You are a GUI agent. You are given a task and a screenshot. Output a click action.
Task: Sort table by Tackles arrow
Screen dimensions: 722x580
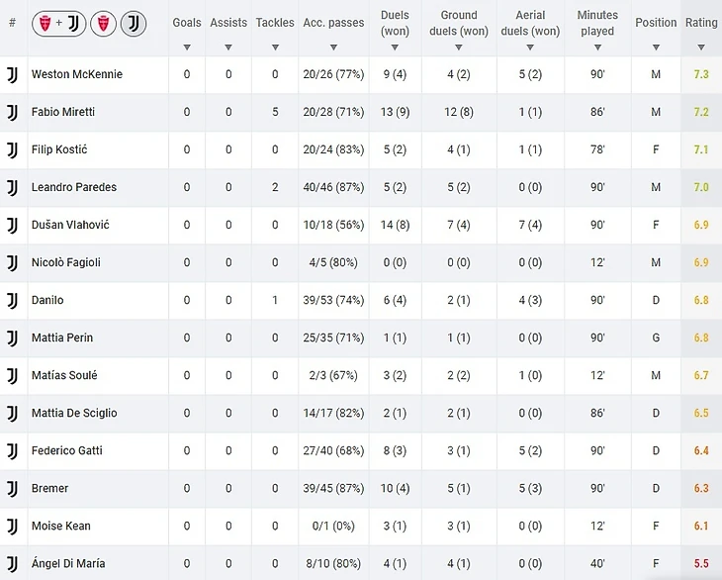pyautogui.click(x=275, y=48)
